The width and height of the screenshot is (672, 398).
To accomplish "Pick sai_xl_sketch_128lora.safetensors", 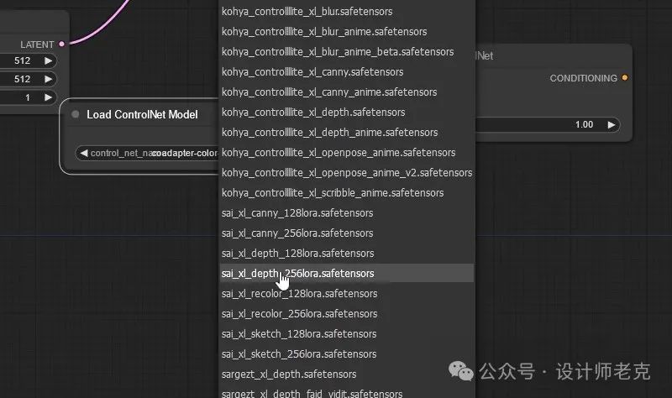I will (346, 333).
